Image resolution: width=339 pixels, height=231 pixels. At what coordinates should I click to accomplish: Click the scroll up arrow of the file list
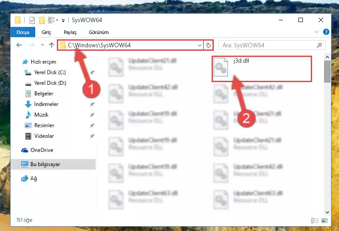pos(327,57)
